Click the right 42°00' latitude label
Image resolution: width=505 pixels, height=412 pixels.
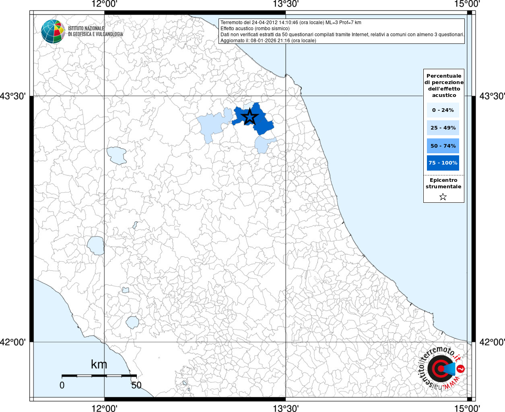click(x=492, y=342)
